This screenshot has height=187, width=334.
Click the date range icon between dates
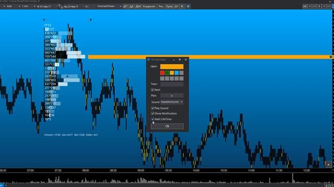pos(61,6)
